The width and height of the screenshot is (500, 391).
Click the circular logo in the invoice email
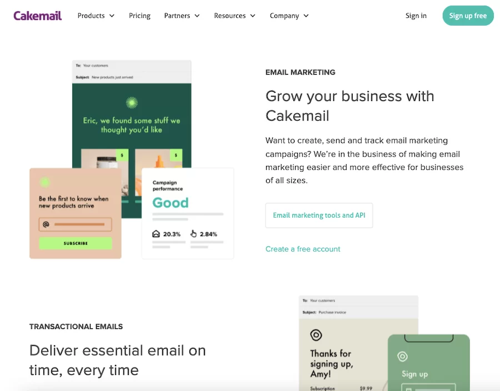pos(316,335)
